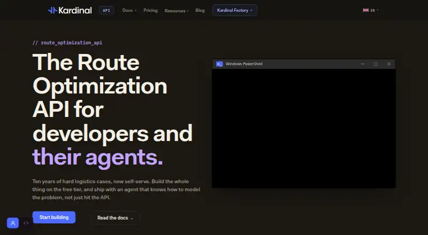
Task: Click the UK flag icon
Action: [x=365, y=10]
